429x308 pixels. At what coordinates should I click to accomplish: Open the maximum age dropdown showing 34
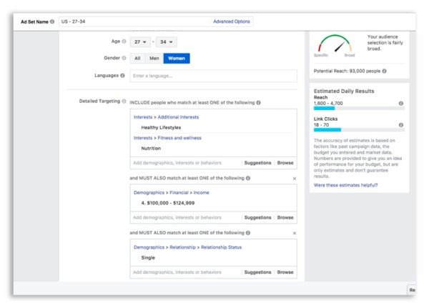coord(166,42)
